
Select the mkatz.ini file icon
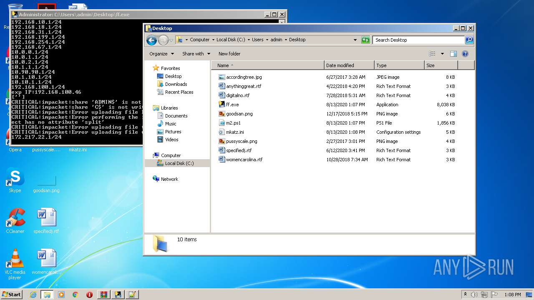pyautogui.click(x=222, y=132)
